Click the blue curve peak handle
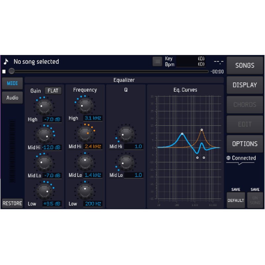The image size is (265, 265). click(182, 134)
